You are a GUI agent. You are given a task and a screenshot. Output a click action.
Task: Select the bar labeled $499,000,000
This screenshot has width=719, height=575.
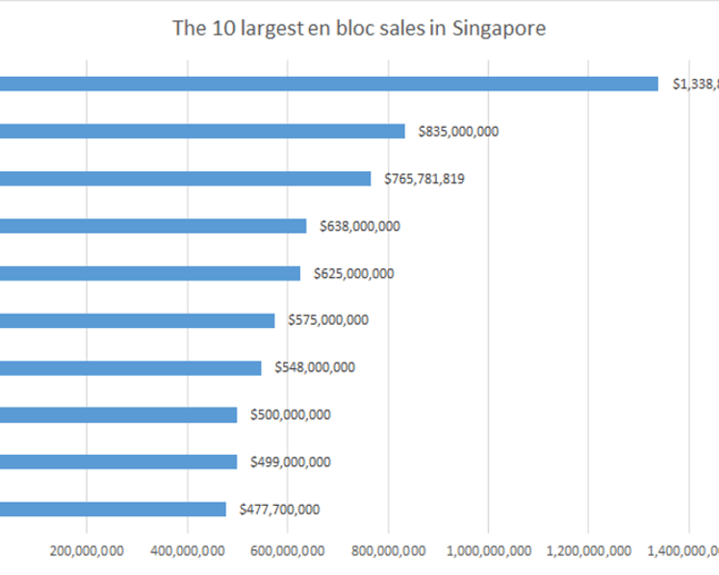(x=118, y=462)
